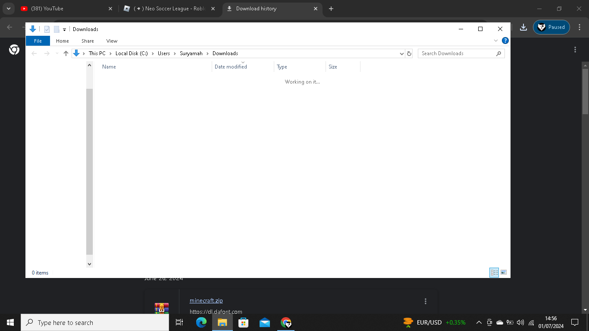Image resolution: width=589 pixels, height=331 pixels.
Task: Go up one folder level arrow
Action: coord(66,53)
